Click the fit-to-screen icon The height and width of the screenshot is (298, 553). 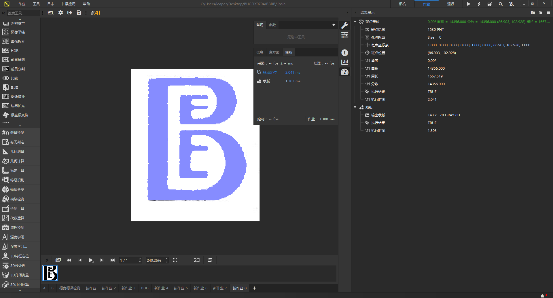pos(175,260)
